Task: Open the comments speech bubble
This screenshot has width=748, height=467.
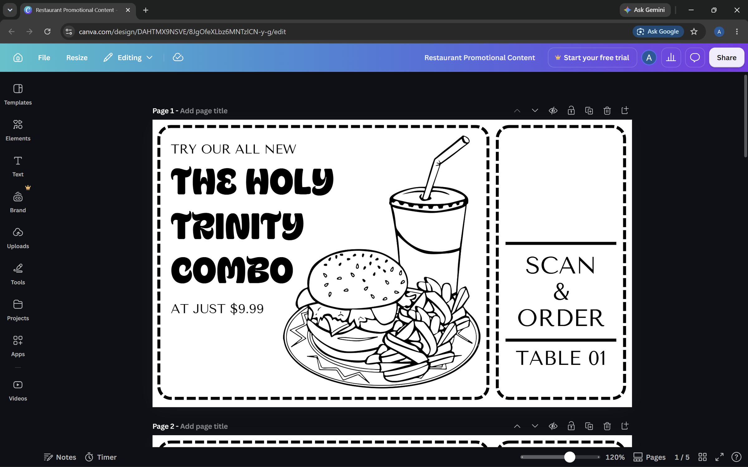Action: pos(695,58)
